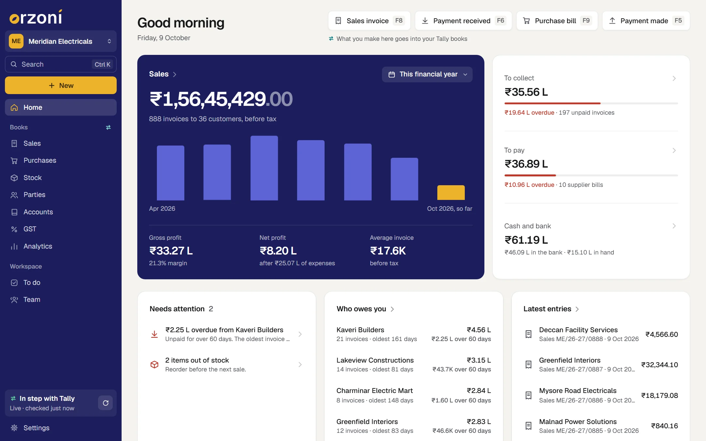Screen dimensions: 706x441
Task: Click the box icon on out of stock alert
Action: 154,365
